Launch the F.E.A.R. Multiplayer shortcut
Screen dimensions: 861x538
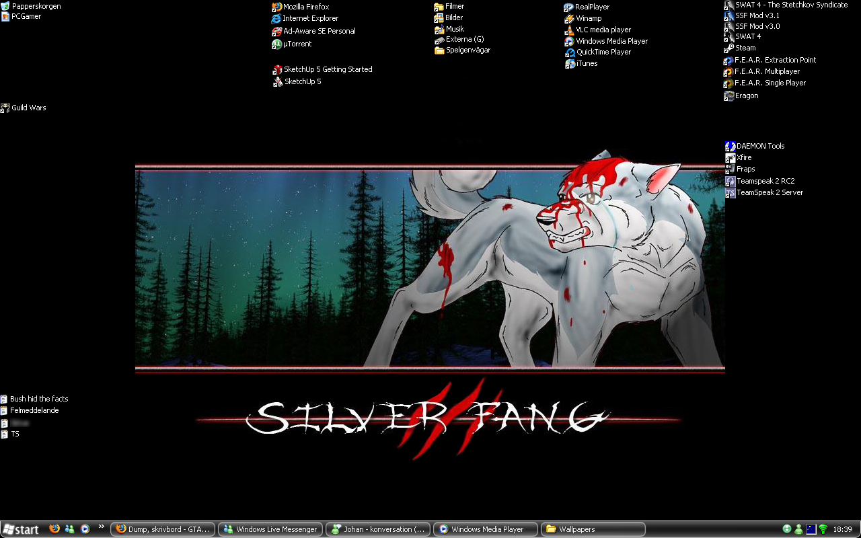[x=762, y=71]
